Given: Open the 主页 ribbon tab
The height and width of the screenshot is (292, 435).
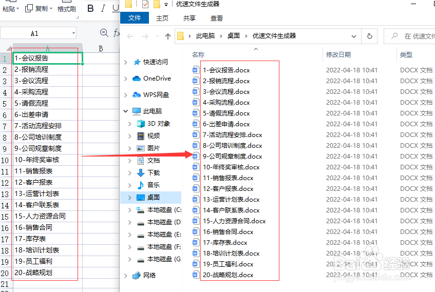Looking at the screenshot, I should click(162, 18).
